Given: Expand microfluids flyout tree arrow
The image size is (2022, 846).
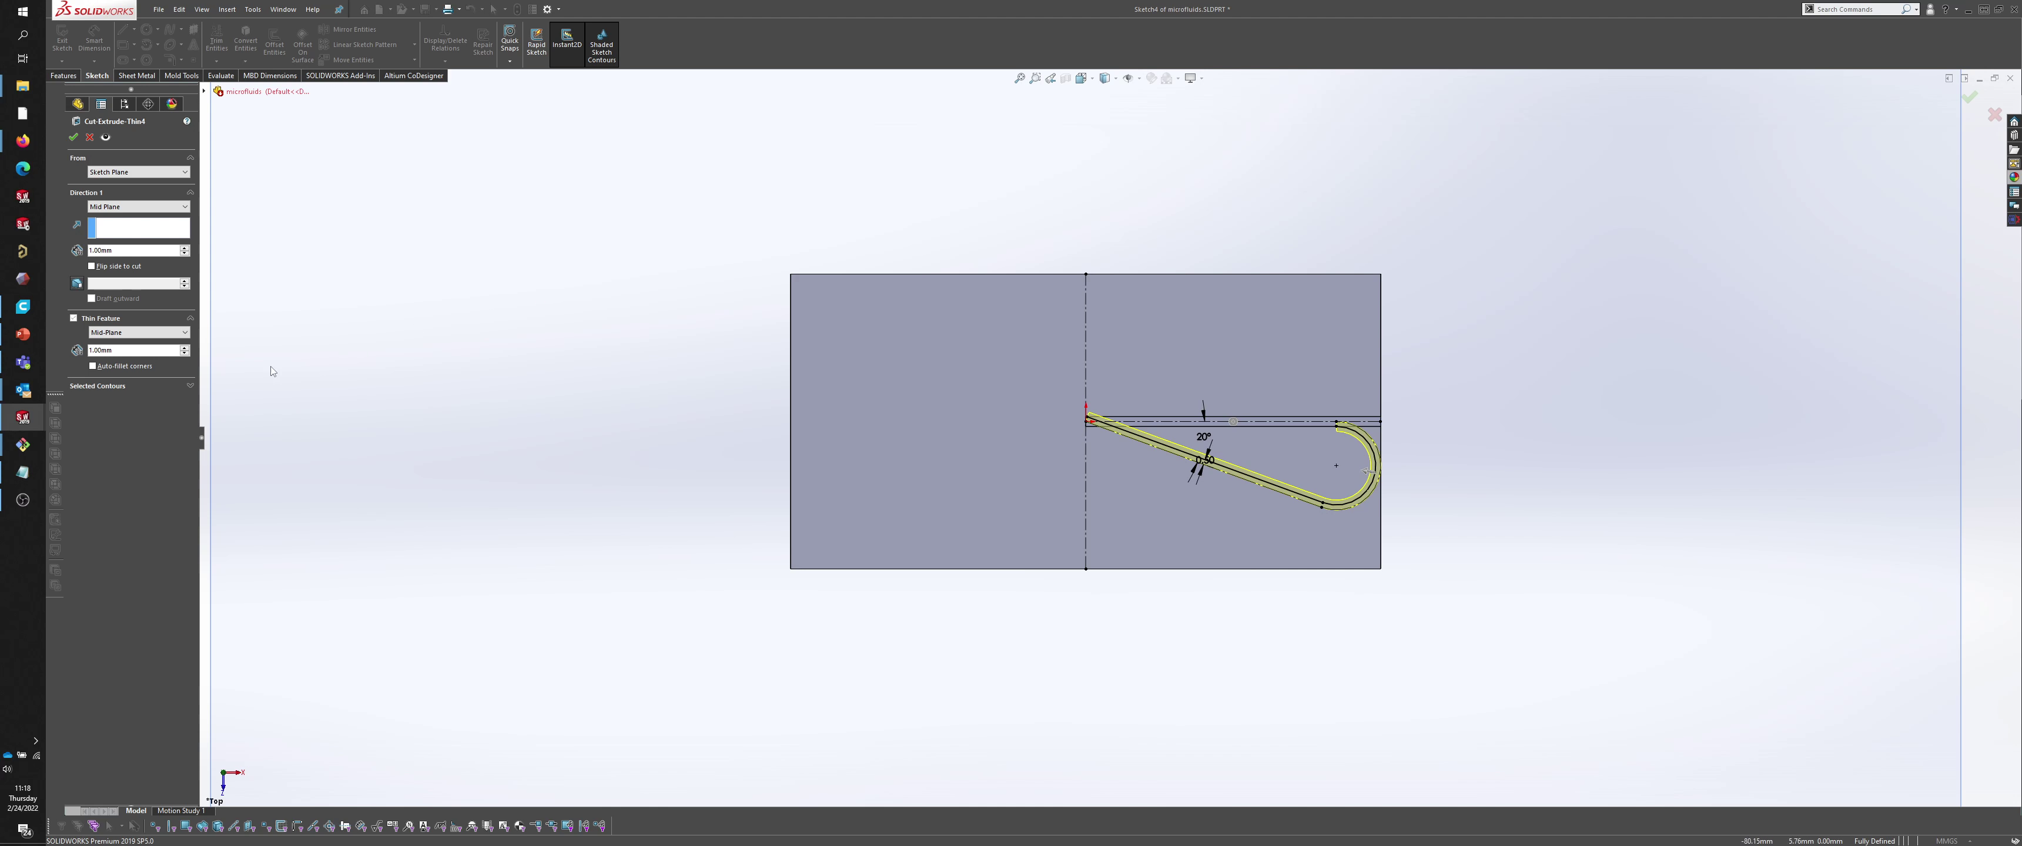Looking at the screenshot, I should click(204, 91).
